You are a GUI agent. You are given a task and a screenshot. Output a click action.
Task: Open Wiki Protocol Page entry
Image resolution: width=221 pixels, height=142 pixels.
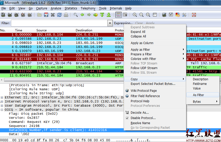155,91
